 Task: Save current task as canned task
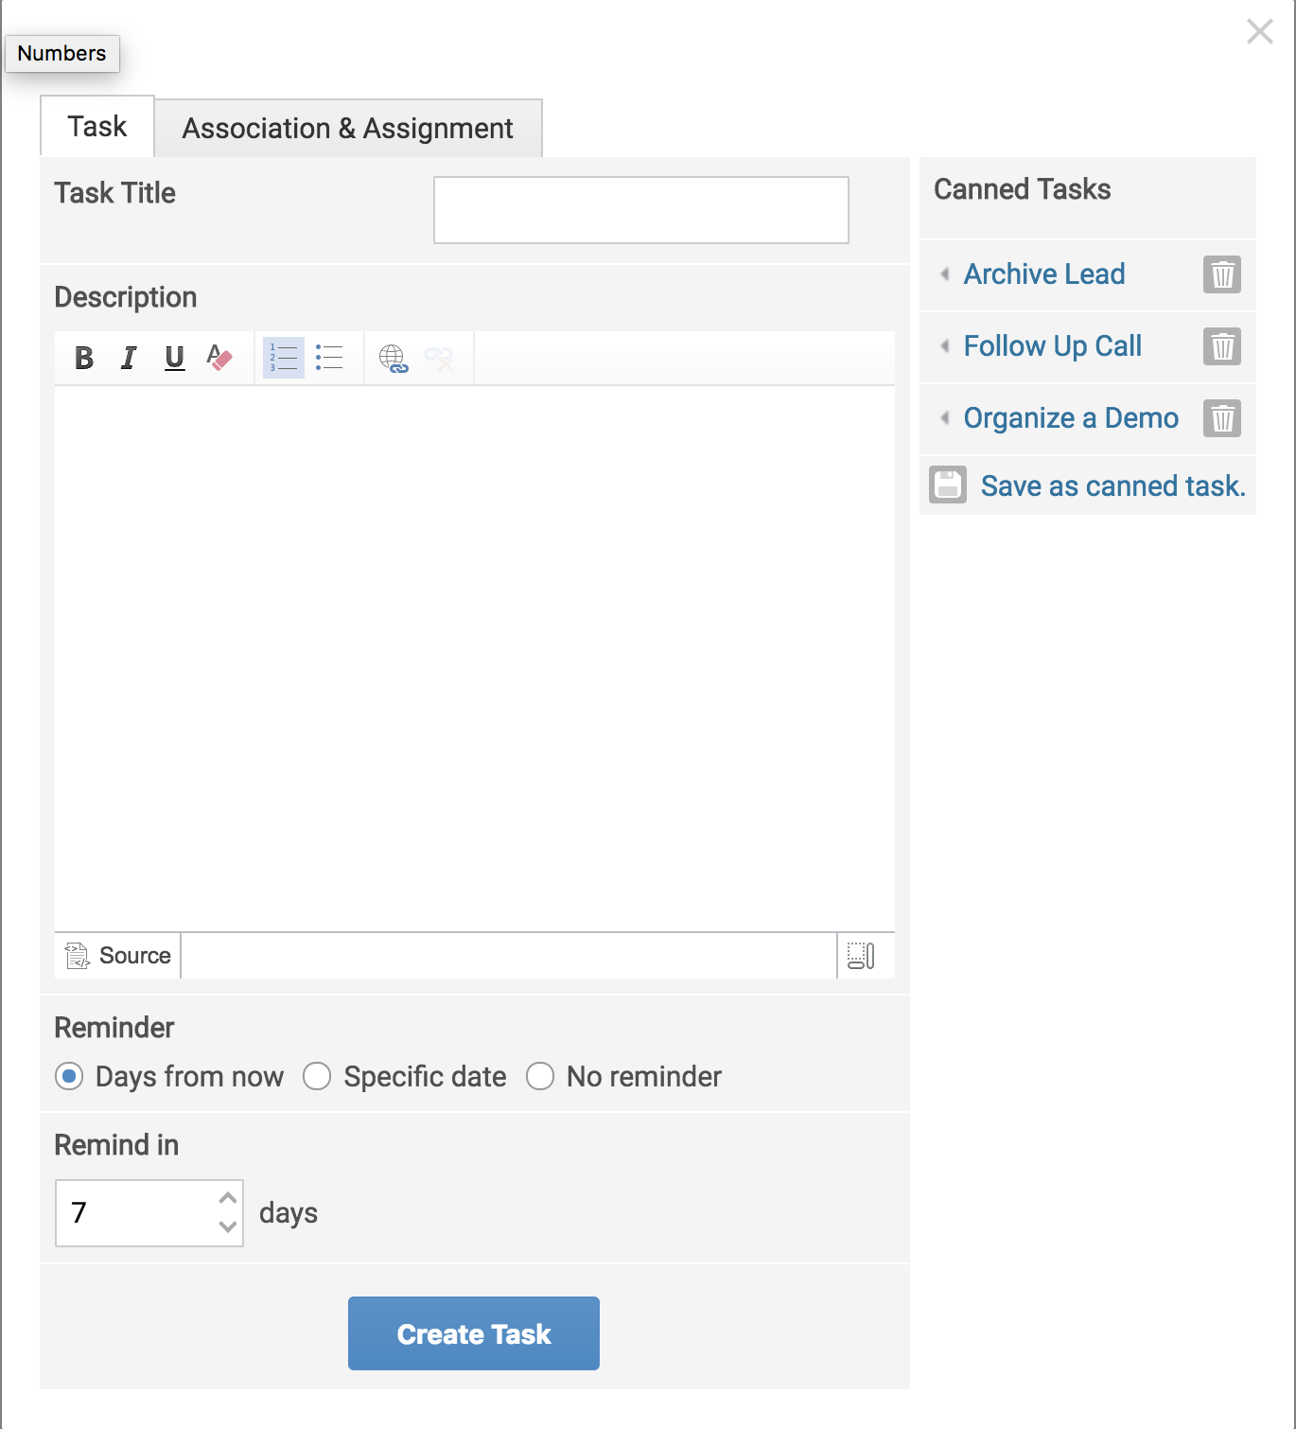tap(1112, 485)
